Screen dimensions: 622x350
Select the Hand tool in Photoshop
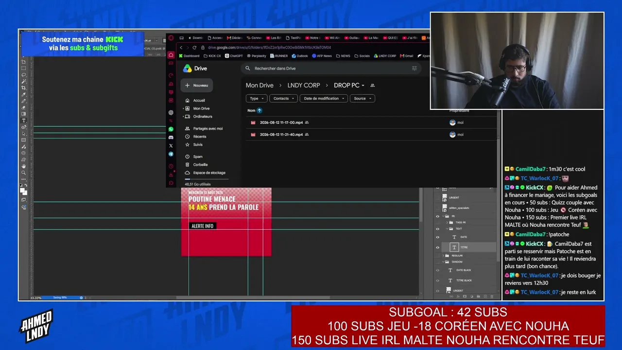tap(23, 166)
